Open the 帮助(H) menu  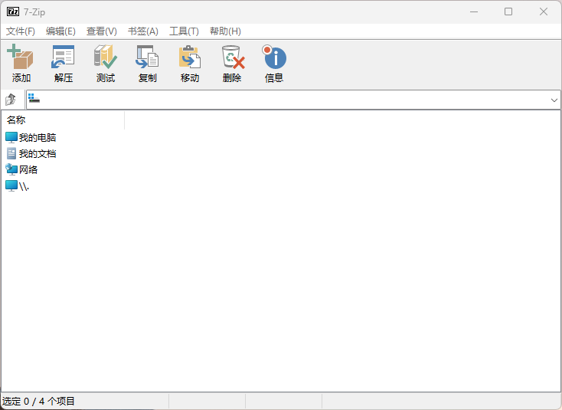coord(225,31)
